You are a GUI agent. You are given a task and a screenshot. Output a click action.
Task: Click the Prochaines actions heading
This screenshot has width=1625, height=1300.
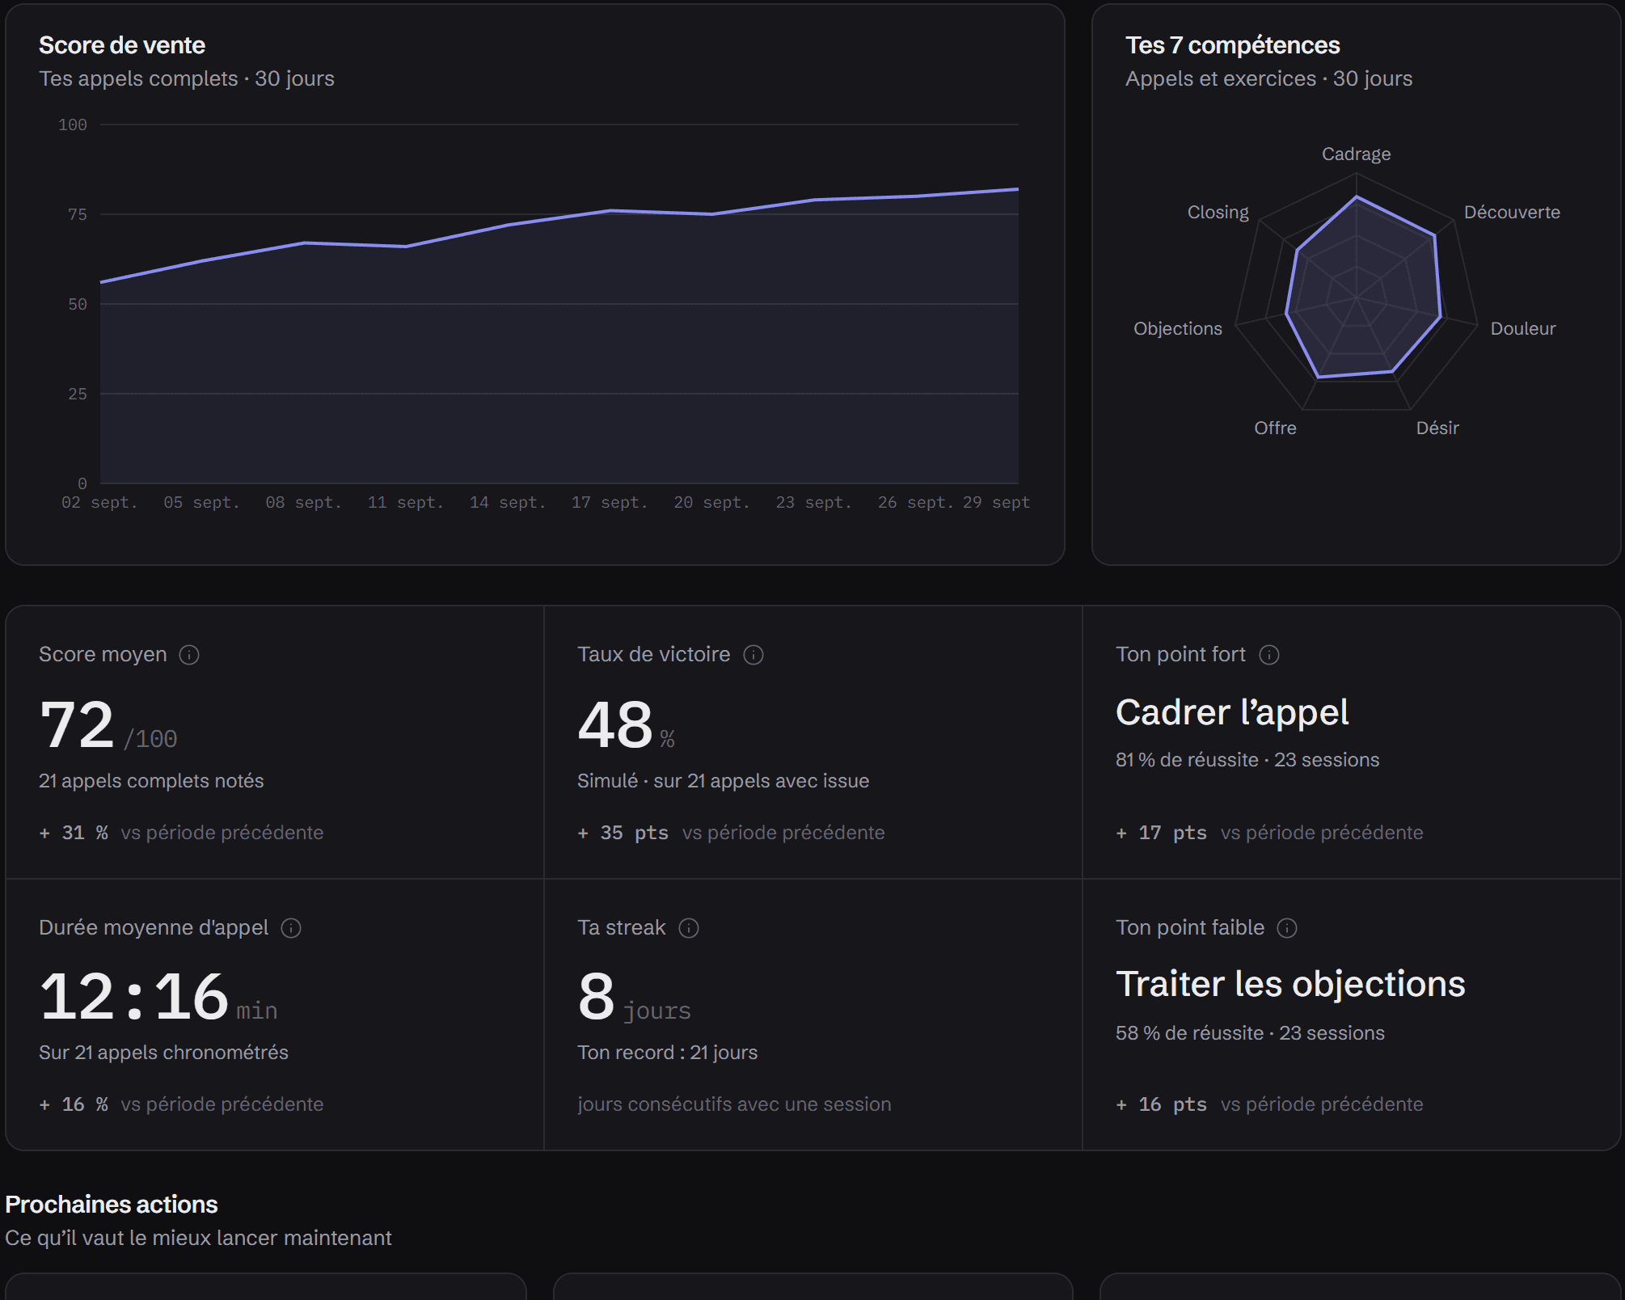112,1205
